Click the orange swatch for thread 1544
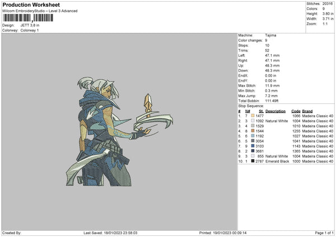The image size is (336, 237). (253, 131)
